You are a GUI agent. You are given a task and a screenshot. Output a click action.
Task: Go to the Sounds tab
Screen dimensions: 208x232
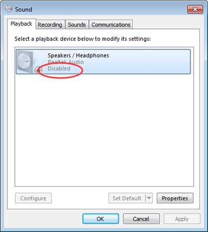pos(77,25)
